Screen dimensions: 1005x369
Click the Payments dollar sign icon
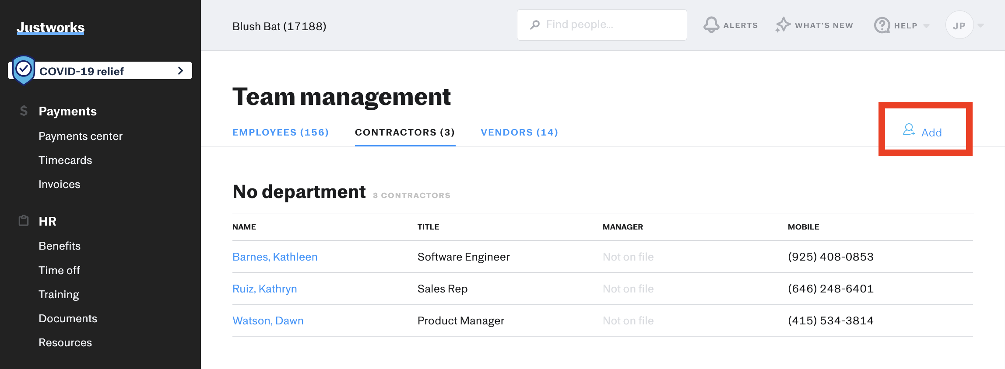tap(24, 111)
